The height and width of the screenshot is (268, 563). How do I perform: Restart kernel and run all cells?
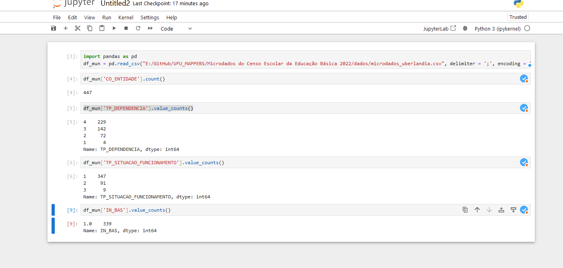click(x=150, y=29)
